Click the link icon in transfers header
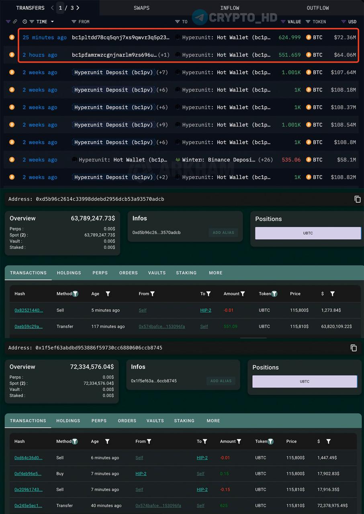This screenshot has width=364, height=514. click(x=15, y=22)
